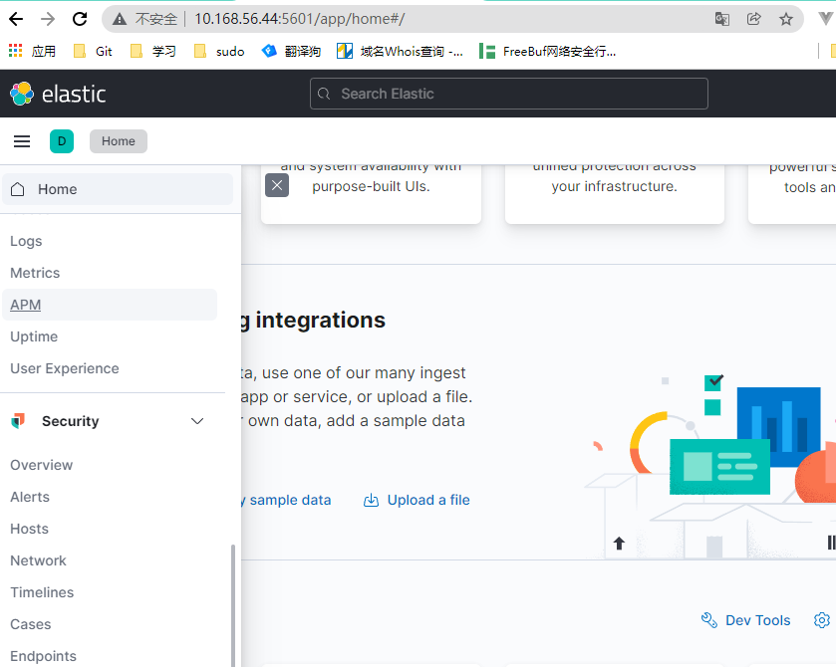Bookmark page with the star icon
Screen dimensions: 836x667
(786, 19)
